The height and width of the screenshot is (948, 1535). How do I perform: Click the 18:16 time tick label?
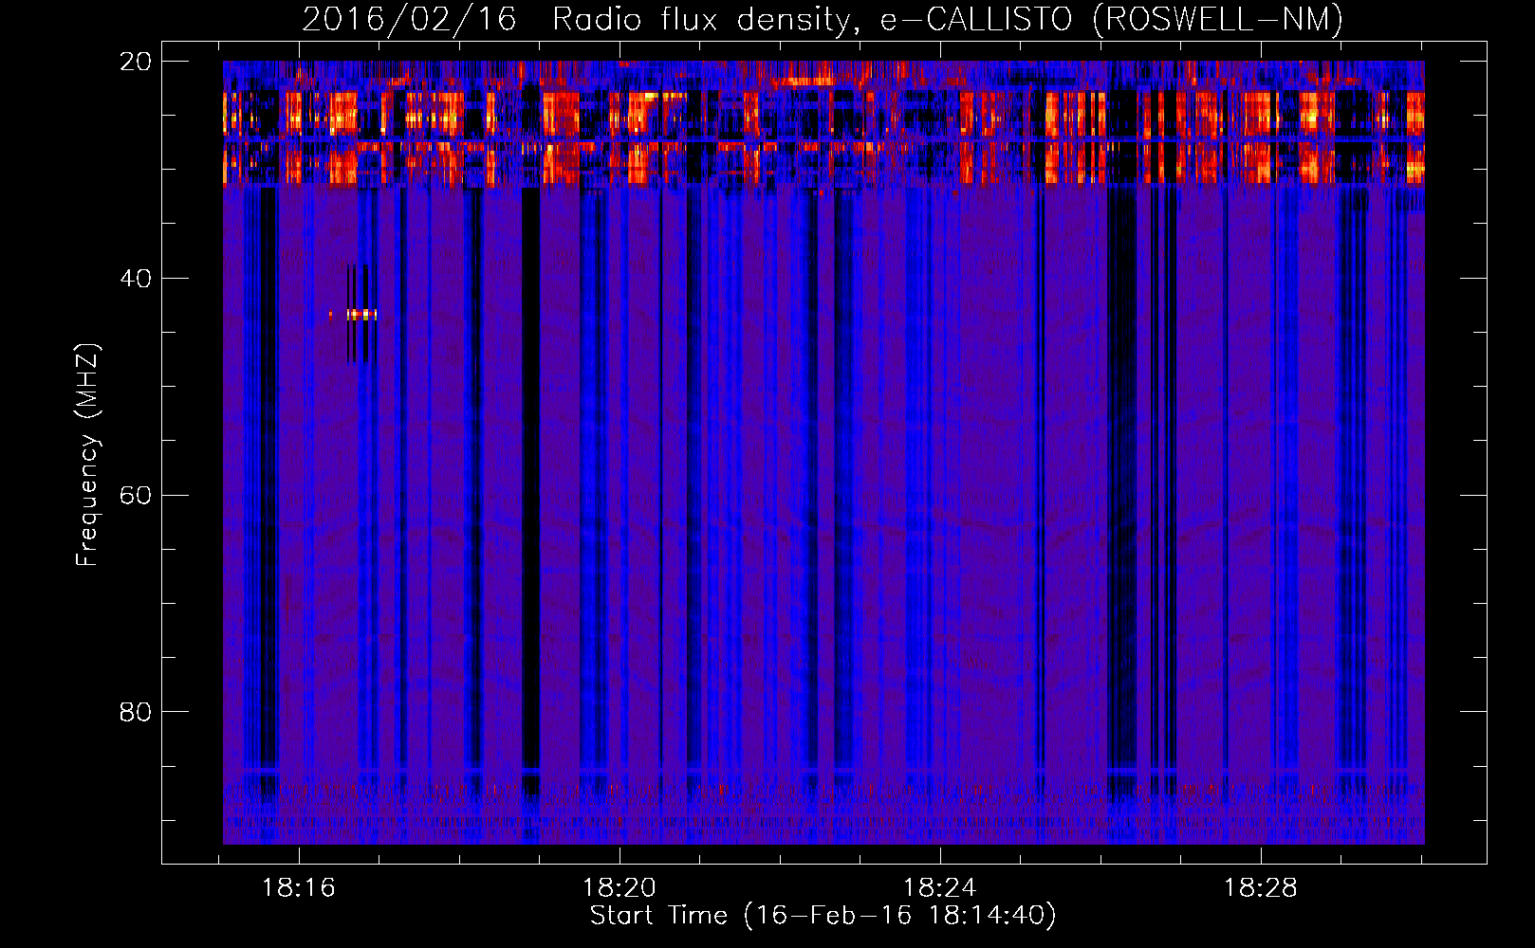click(x=299, y=888)
